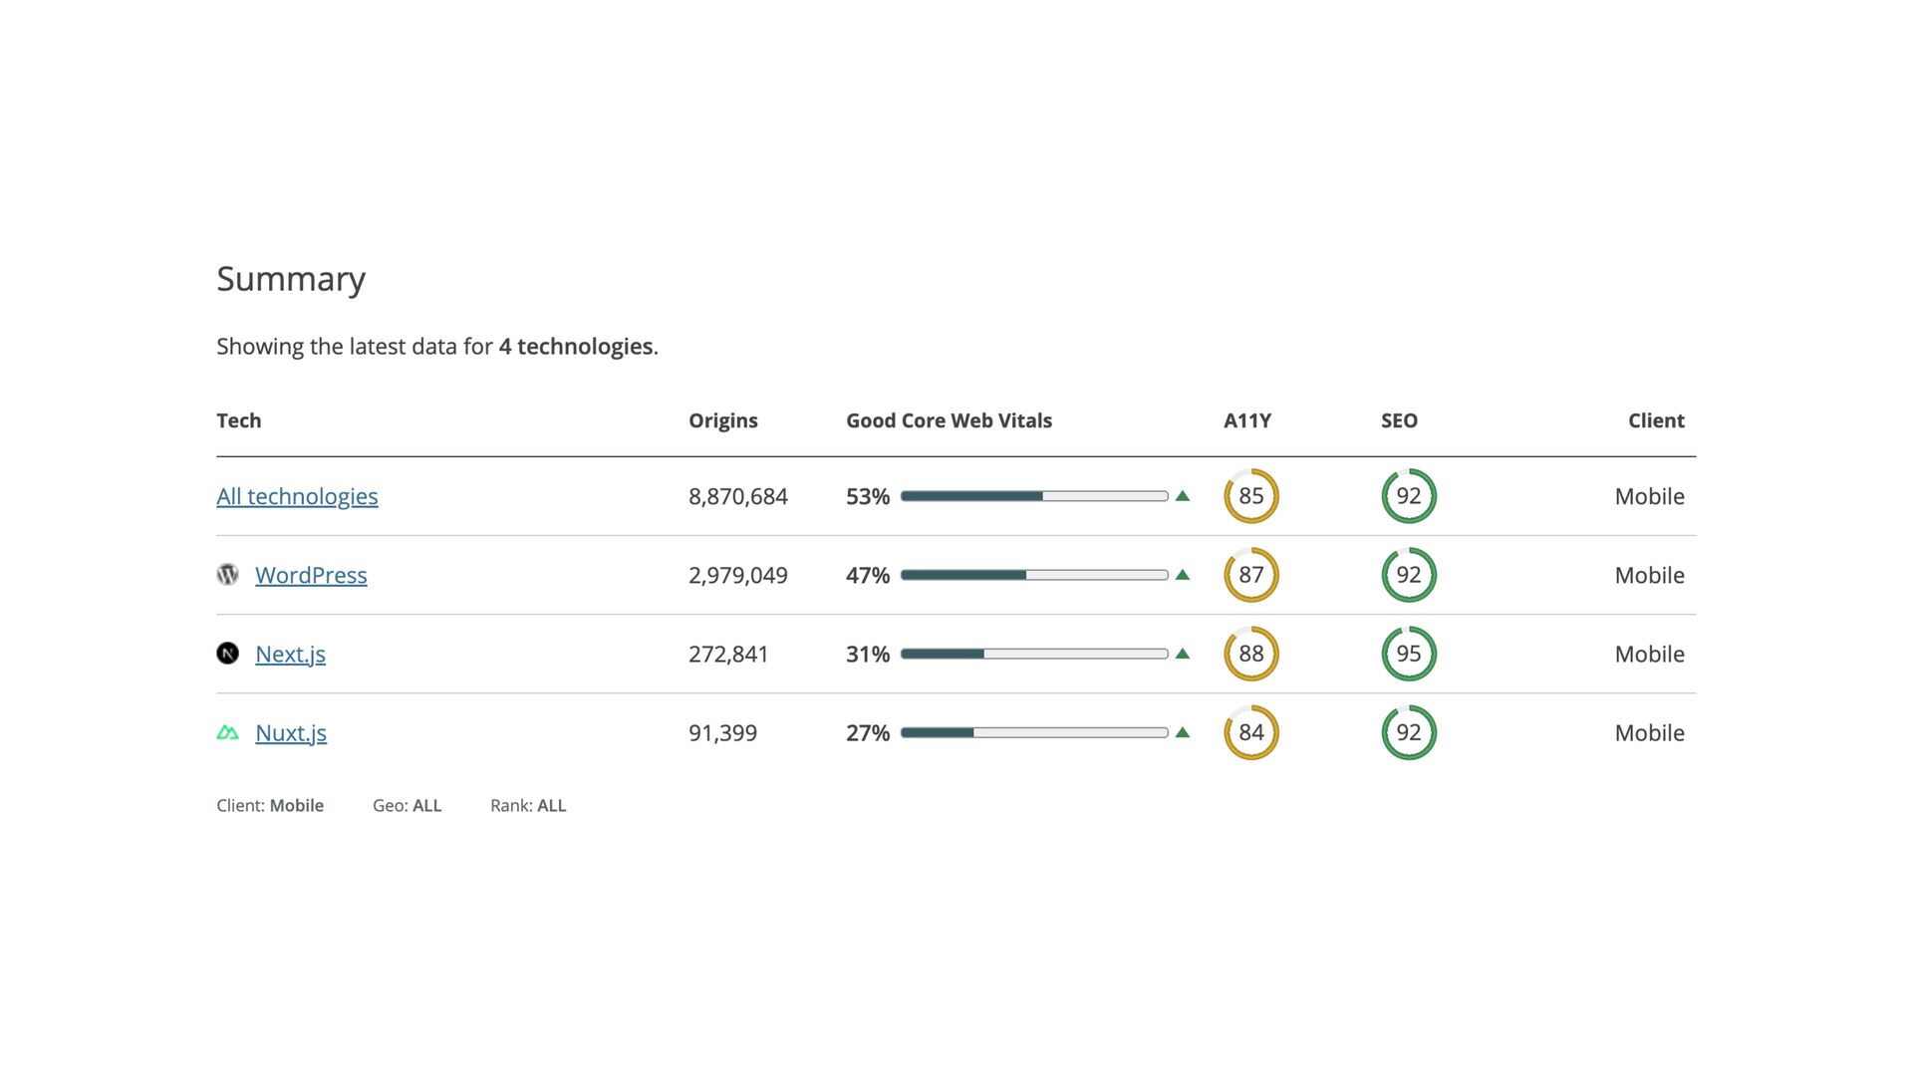Click the upward trend arrow in the WordPress row
The height and width of the screenshot is (1076, 1913).
click(1183, 575)
